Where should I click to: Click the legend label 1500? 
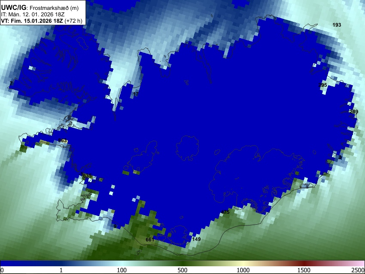[x=304, y=270]
